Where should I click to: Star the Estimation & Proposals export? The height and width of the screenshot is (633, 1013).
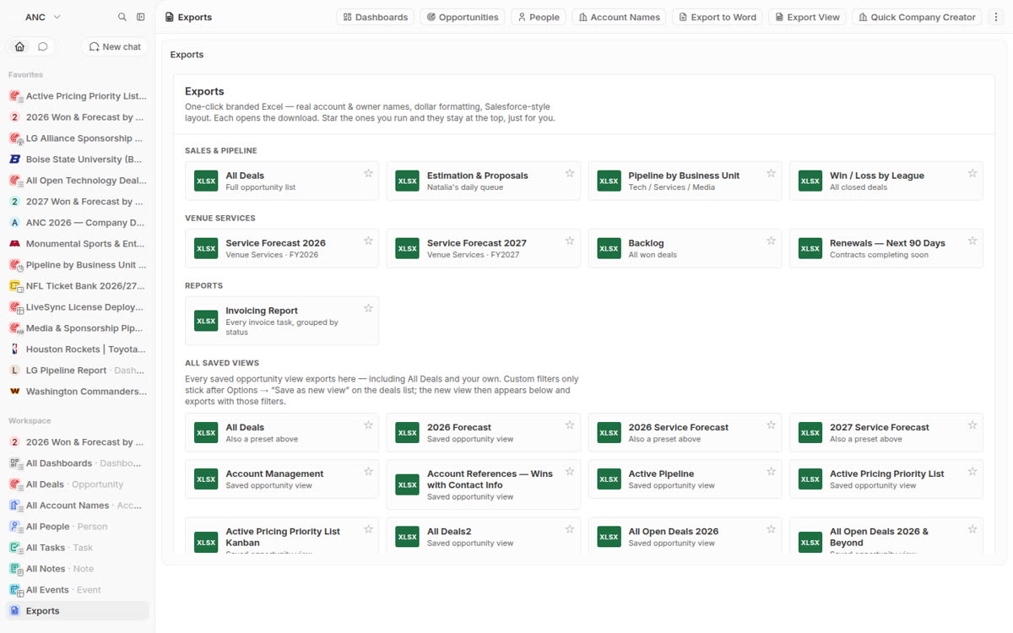pos(570,173)
